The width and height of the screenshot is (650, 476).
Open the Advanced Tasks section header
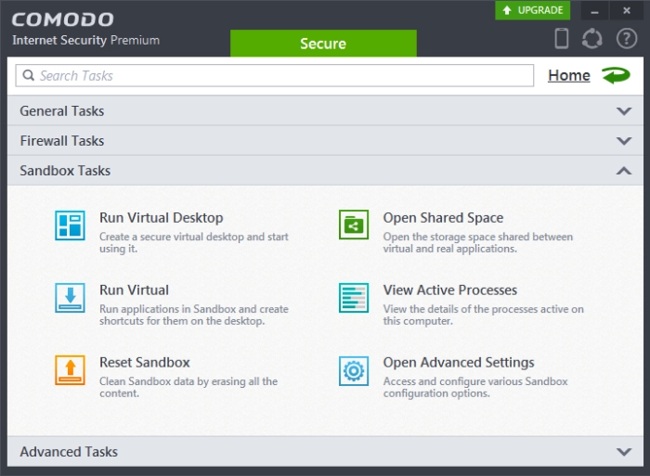325,451
